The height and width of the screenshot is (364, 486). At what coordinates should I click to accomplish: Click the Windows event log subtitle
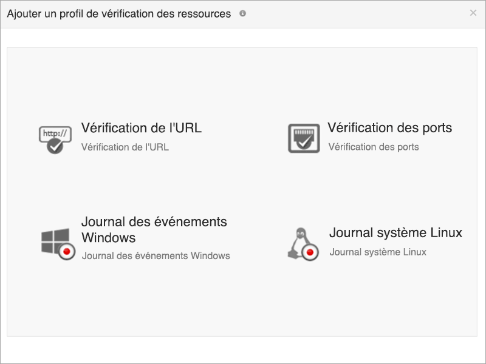point(155,255)
